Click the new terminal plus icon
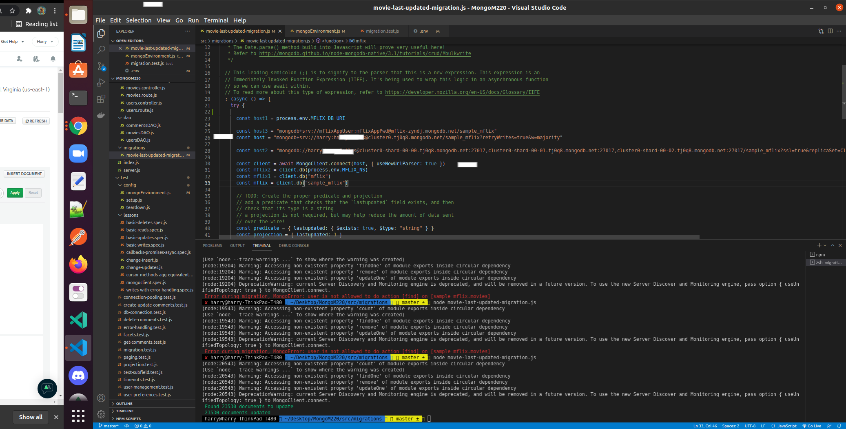This screenshot has width=846, height=429. [819, 245]
